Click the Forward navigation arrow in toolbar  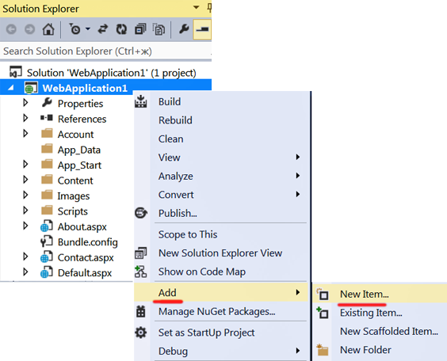29,29
